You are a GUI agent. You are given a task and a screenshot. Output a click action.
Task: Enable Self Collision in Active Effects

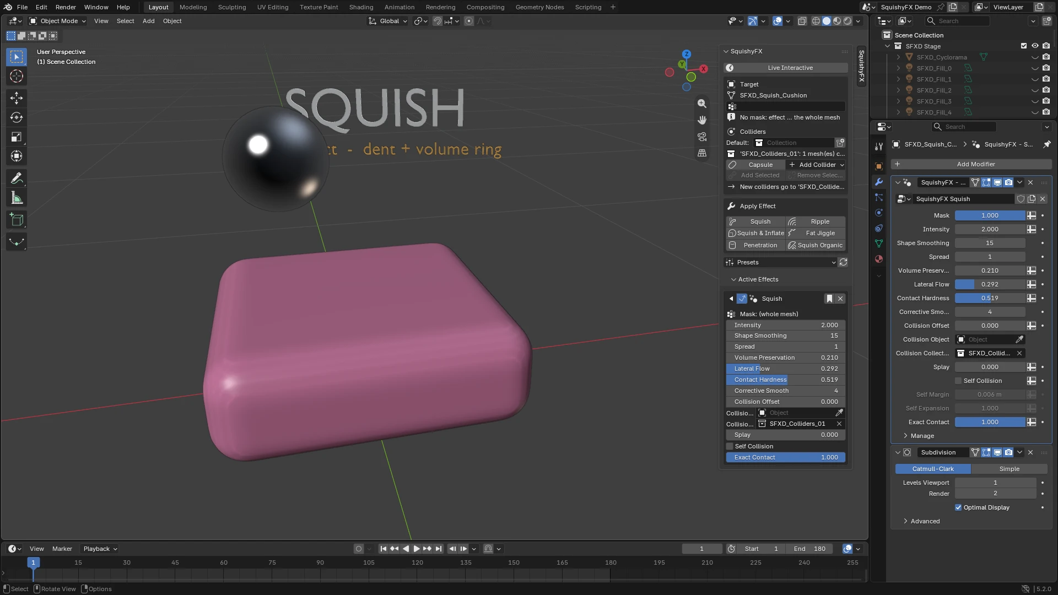[730, 446]
